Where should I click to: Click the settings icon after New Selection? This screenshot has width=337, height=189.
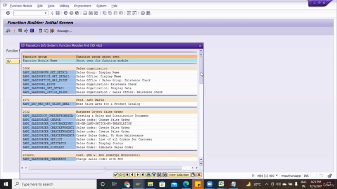pos(193,175)
